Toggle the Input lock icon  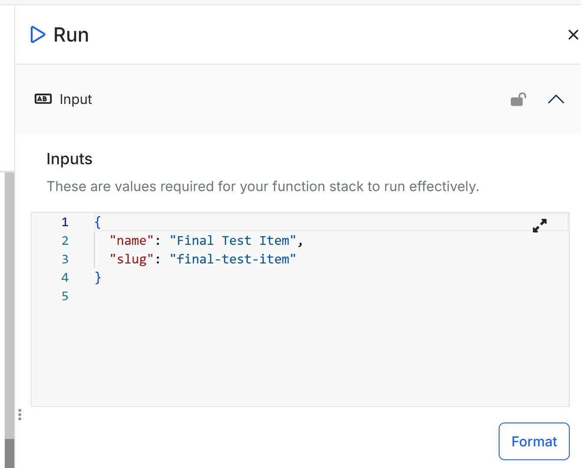[518, 100]
